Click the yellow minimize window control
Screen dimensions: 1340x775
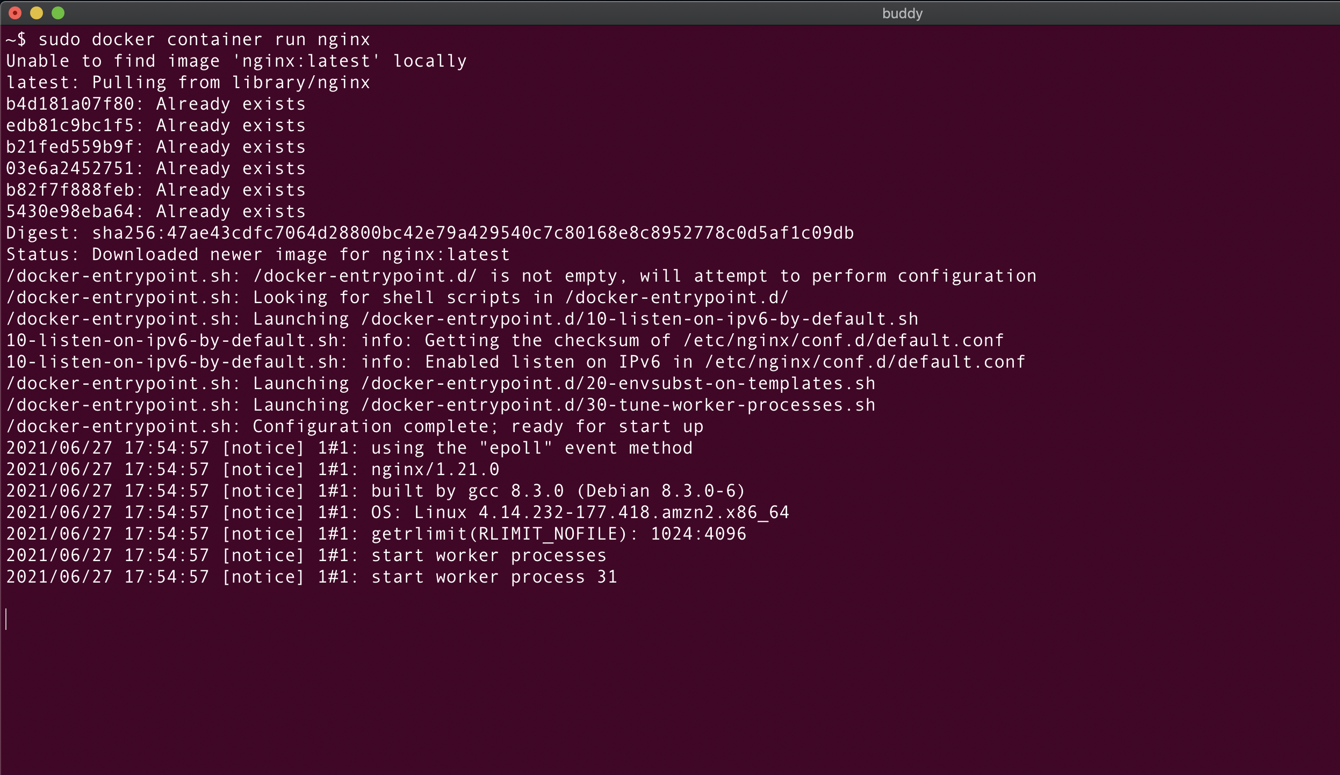(x=36, y=12)
